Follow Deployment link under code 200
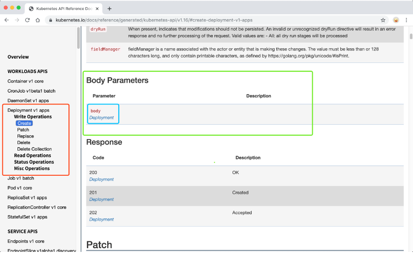Viewport: 413px width, 253px height. tap(101, 180)
